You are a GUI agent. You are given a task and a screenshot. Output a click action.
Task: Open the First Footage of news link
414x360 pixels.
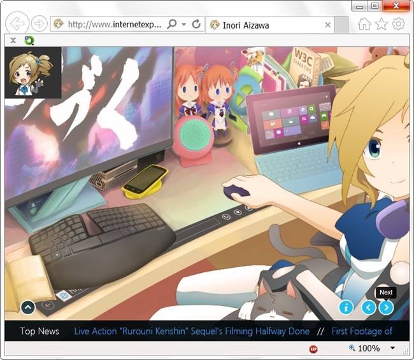tap(362, 331)
